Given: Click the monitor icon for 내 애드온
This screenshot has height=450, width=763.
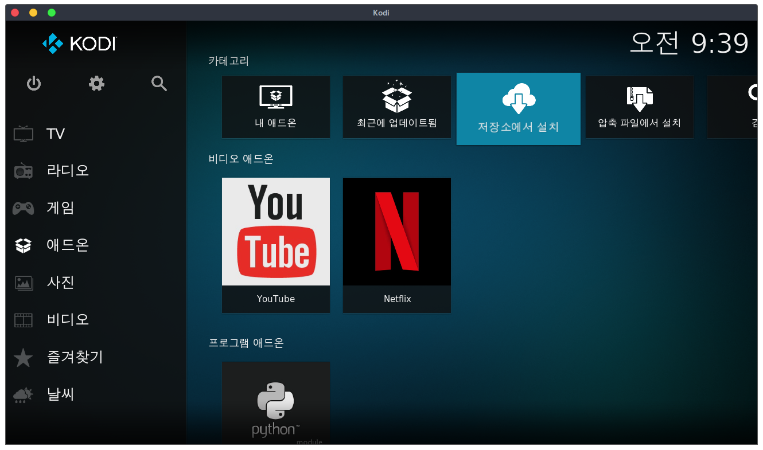Looking at the screenshot, I should [276, 97].
